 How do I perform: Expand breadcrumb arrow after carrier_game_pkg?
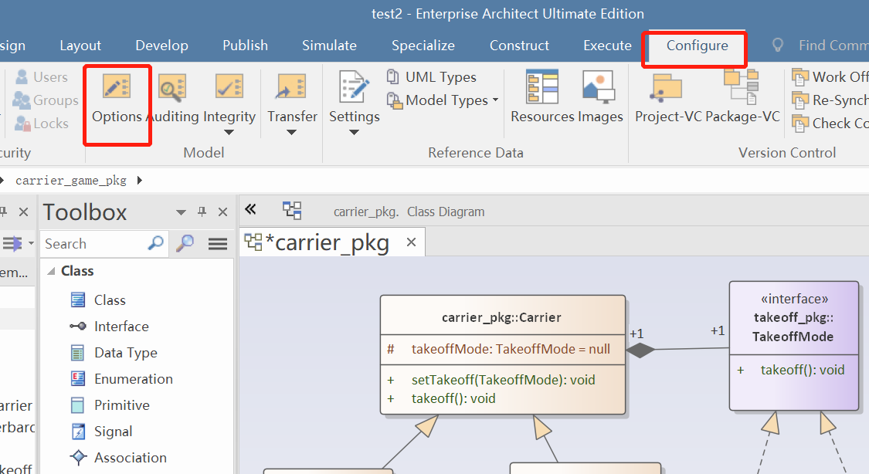[140, 180]
